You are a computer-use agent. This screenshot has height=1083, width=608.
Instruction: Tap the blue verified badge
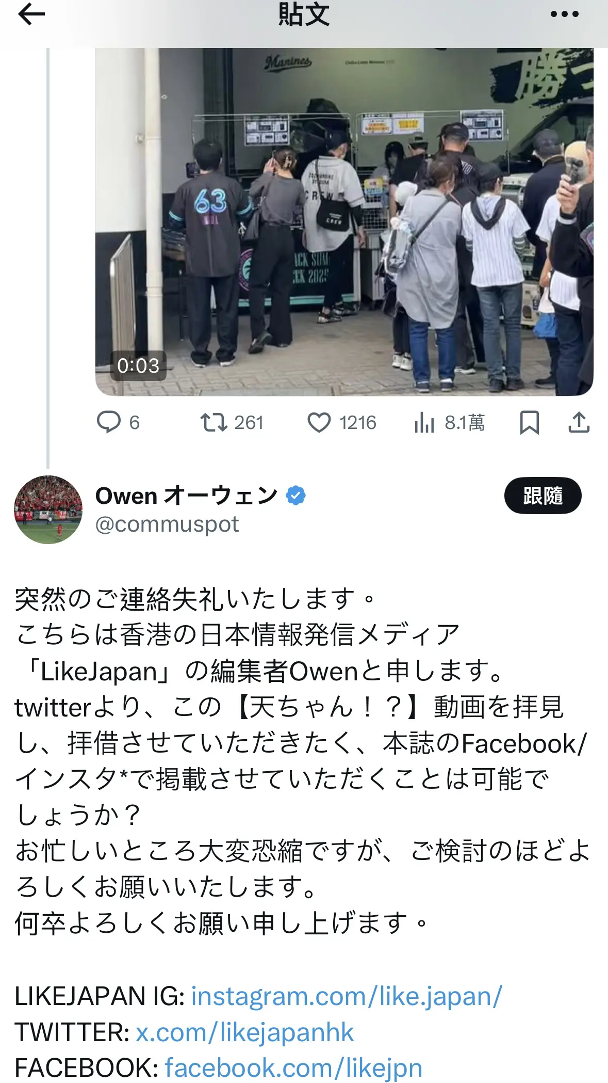[x=295, y=496]
